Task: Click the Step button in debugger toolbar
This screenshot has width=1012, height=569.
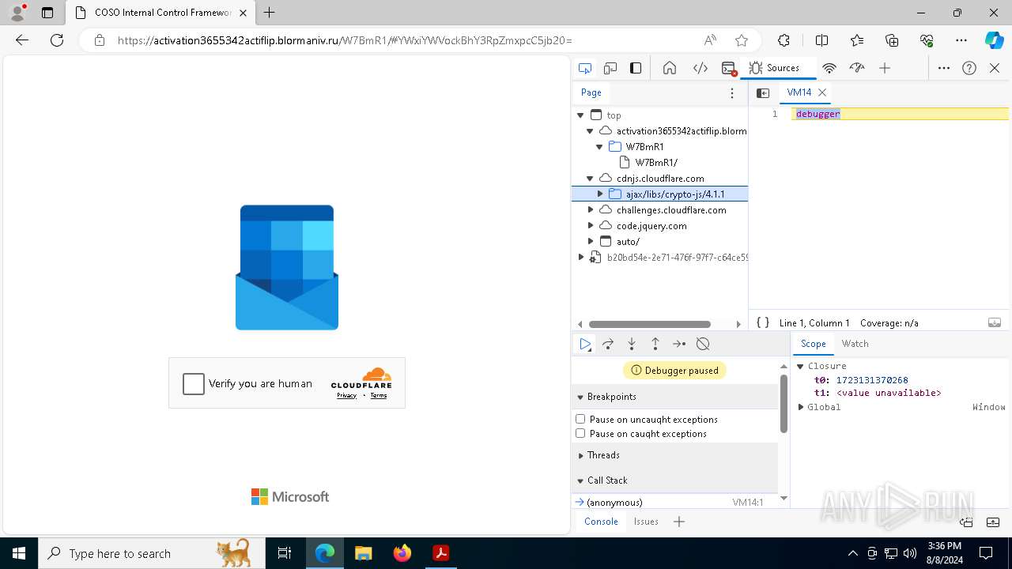Action: [x=679, y=344]
